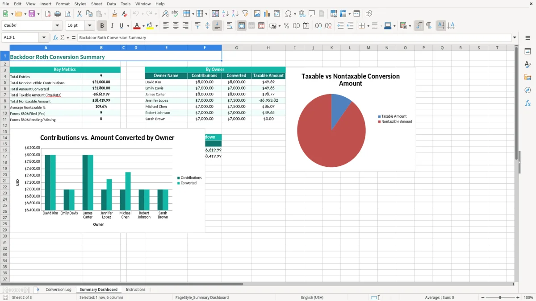Open the Sheet menu

[96, 4]
